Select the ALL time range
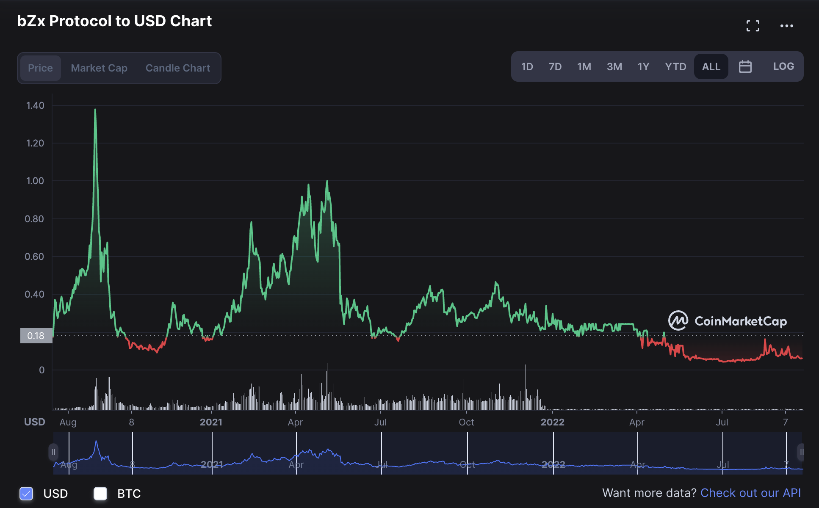Image resolution: width=819 pixels, height=508 pixels. pos(711,66)
